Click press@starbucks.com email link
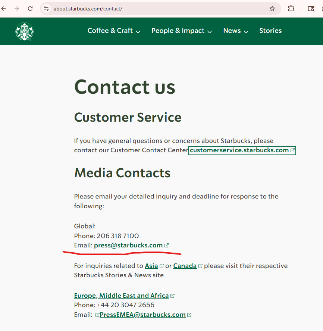 pos(128,245)
